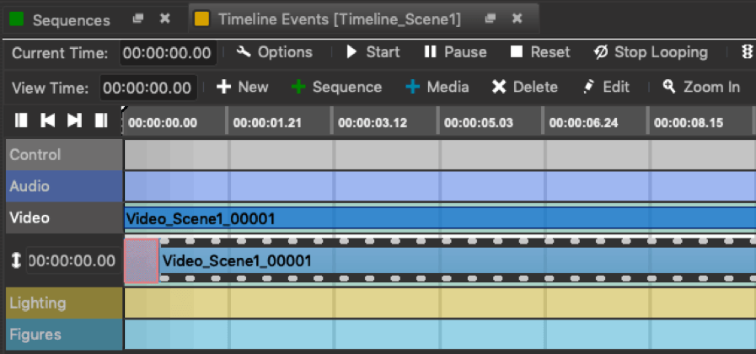
Task: Edit the selected event with pencil
Action: [606, 88]
